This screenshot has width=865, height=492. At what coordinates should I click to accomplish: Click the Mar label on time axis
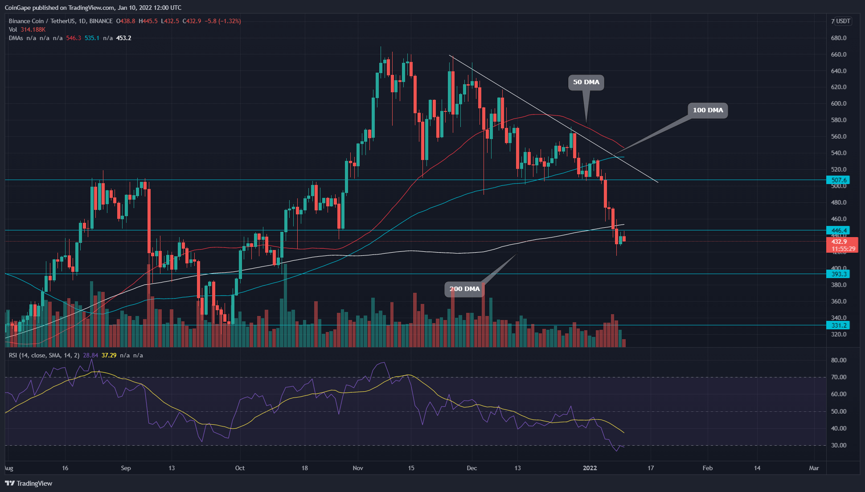[x=814, y=468]
